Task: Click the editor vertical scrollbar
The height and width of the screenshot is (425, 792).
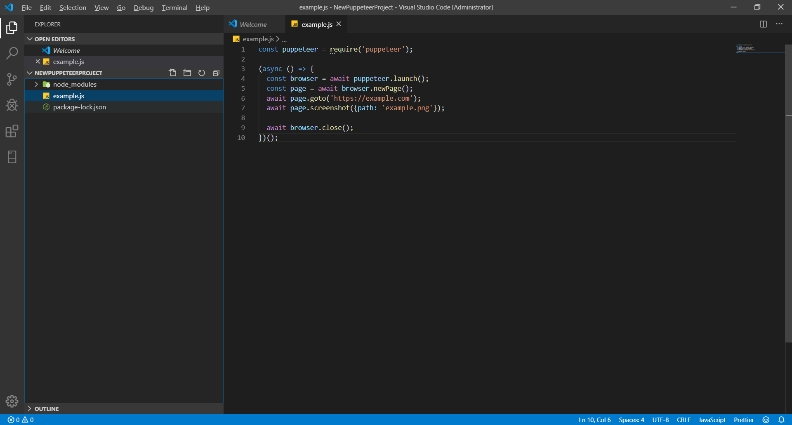Action: click(x=788, y=193)
